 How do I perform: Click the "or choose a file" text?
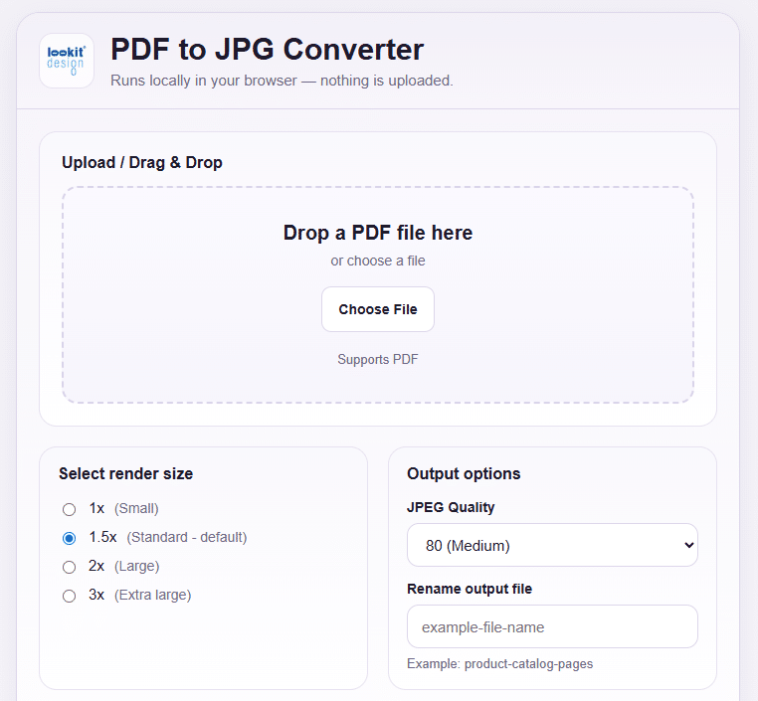tap(378, 261)
